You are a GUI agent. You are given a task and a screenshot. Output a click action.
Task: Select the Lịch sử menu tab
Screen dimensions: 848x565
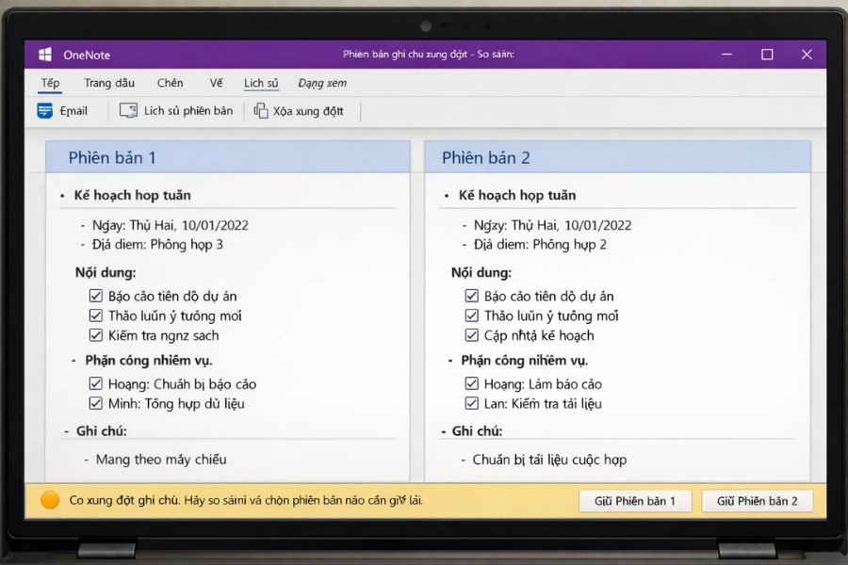tap(261, 83)
